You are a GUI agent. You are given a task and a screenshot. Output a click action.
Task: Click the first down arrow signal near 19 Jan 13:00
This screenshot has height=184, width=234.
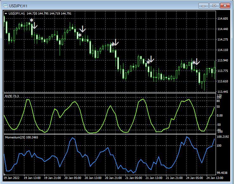[35, 25]
